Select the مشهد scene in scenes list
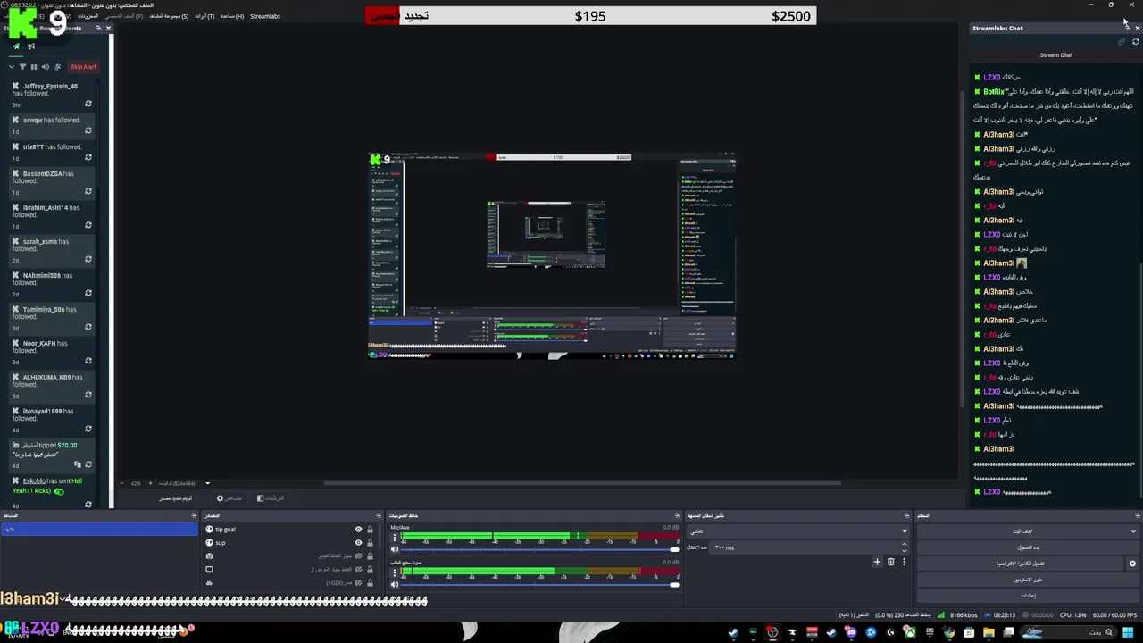The width and height of the screenshot is (1143, 643). tap(99, 529)
